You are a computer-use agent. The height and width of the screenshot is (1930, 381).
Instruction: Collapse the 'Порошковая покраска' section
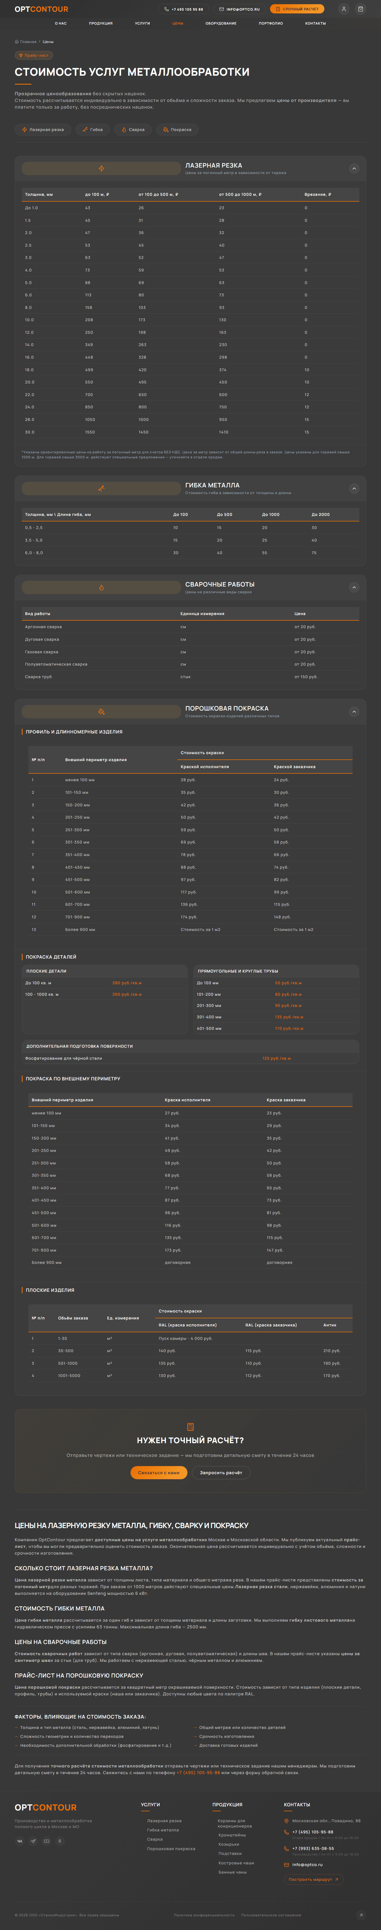pyautogui.click(x=354, y=711)
